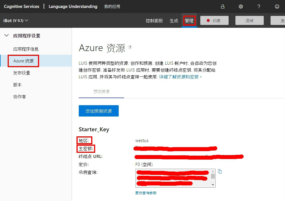Click scroll up arrow in example query box
This screenshot has height=201, width=285.
213,171
